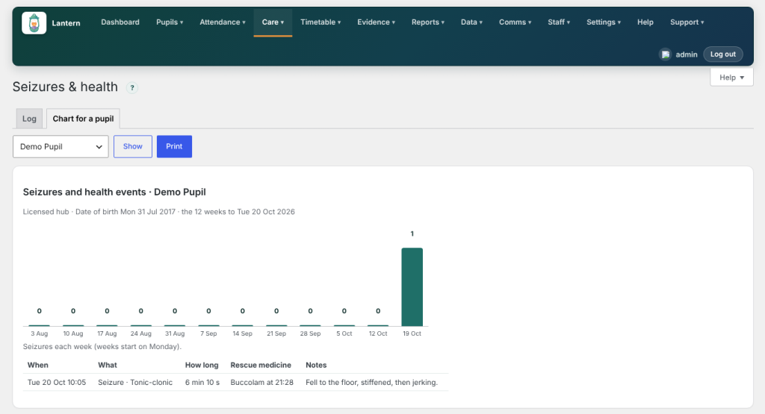Click the '19 Oct' axis label
The width and height of the screenshot is (765, 414).
click(x=412, y=333)
